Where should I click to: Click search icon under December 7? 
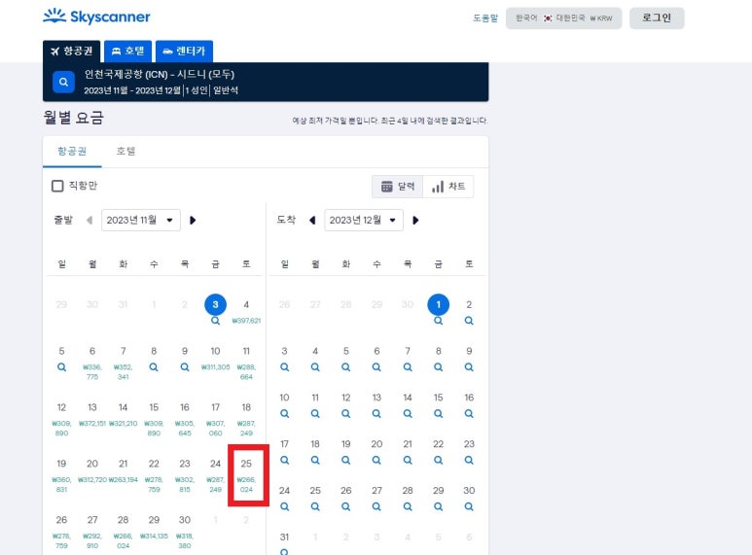click(x=408, y=367)
